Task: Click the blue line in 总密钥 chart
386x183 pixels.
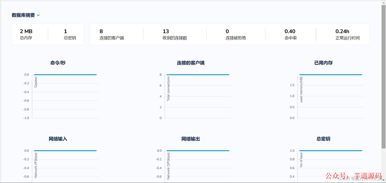Action: coord(331,150)
